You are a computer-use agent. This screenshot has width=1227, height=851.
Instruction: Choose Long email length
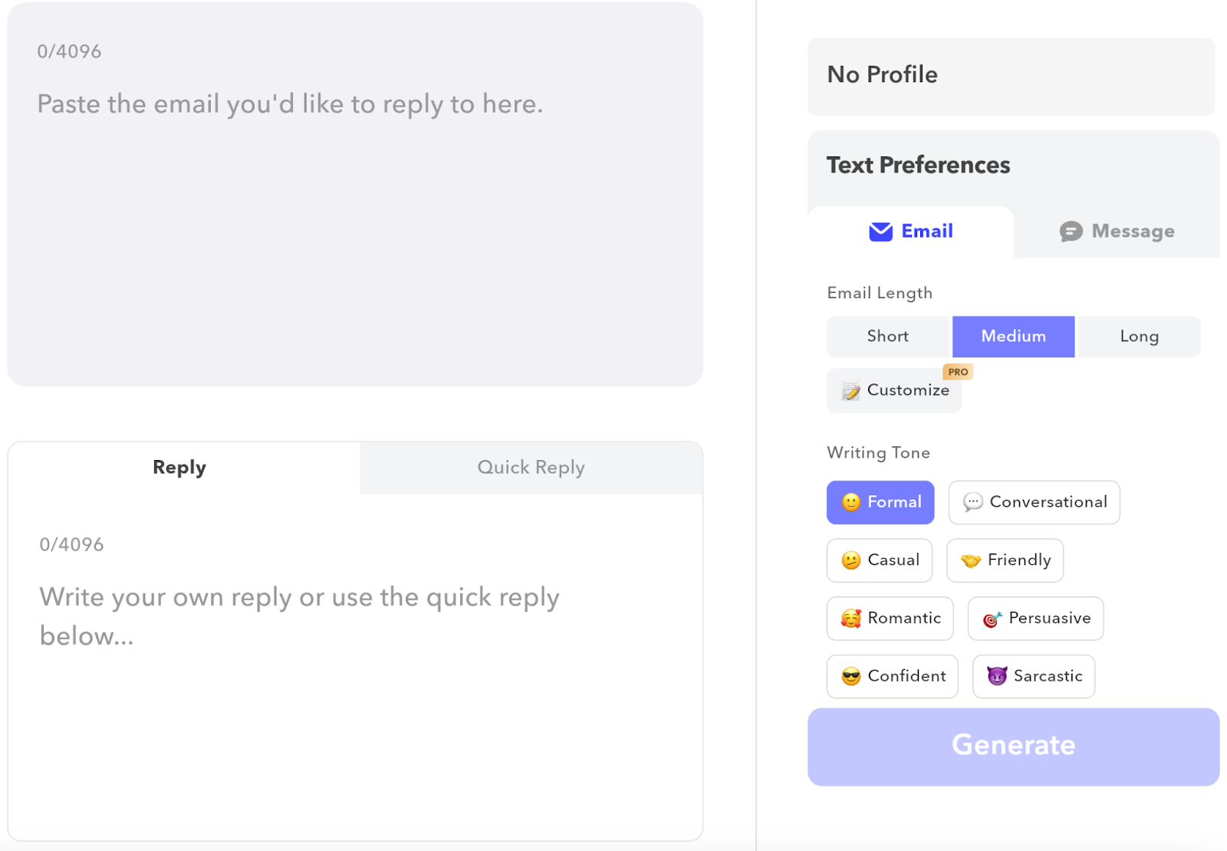click(1139, 337)
